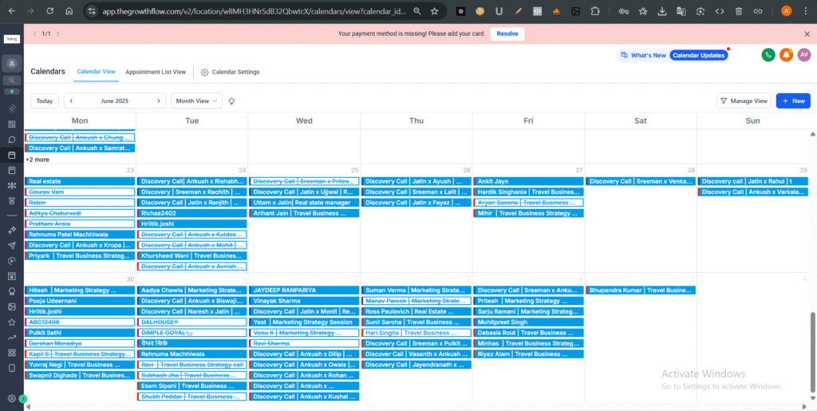Screen dimensions: 817x411
Task: Expand the '+2 more' events on Monday
Action: point(37,160)
